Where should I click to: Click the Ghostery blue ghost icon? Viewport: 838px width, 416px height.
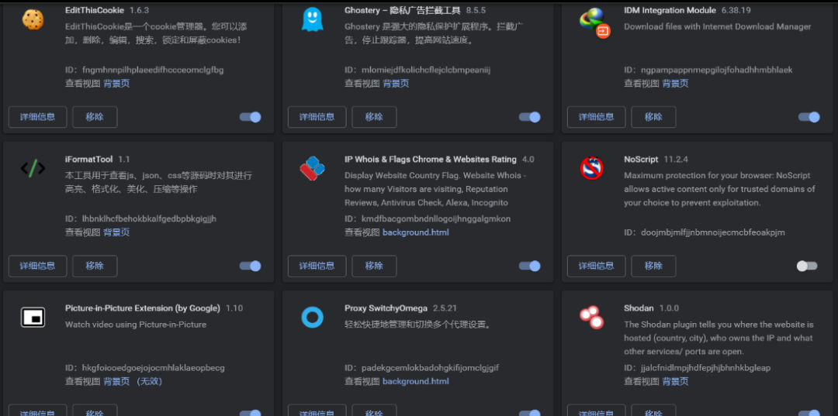click(312, 19)
